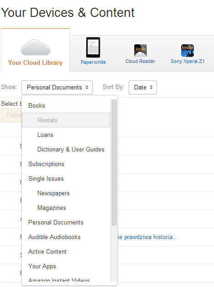Open the Sort By Date dropdown
This screenshot has height=287, width=214.
(x=143, y=87)
